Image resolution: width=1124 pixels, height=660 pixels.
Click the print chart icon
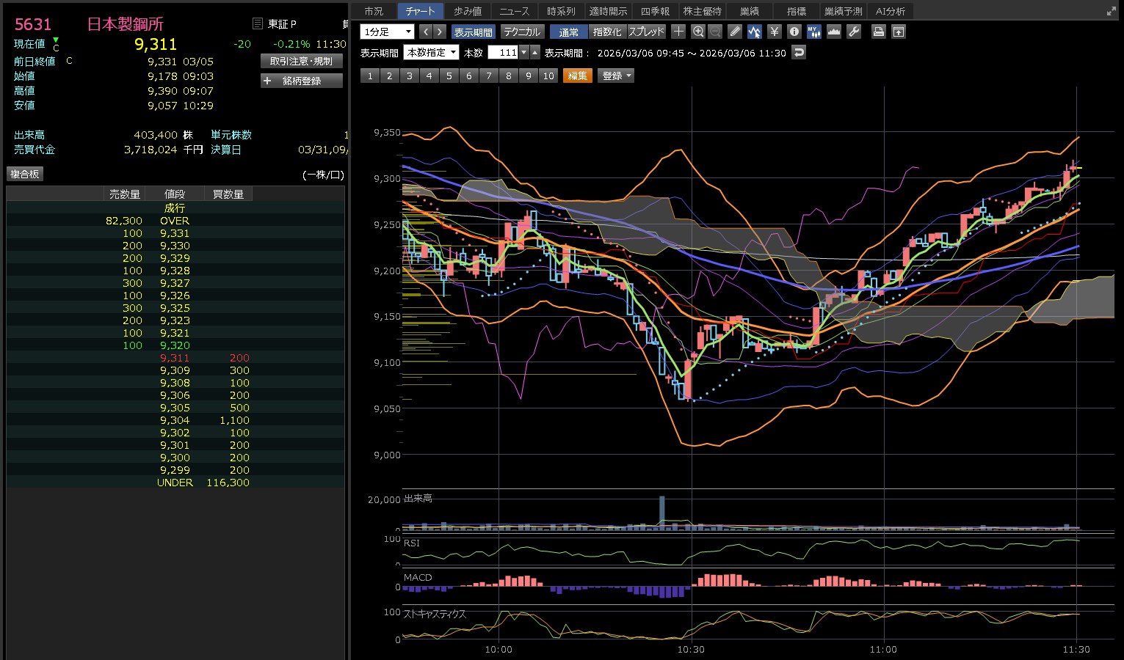coord(878,32)
